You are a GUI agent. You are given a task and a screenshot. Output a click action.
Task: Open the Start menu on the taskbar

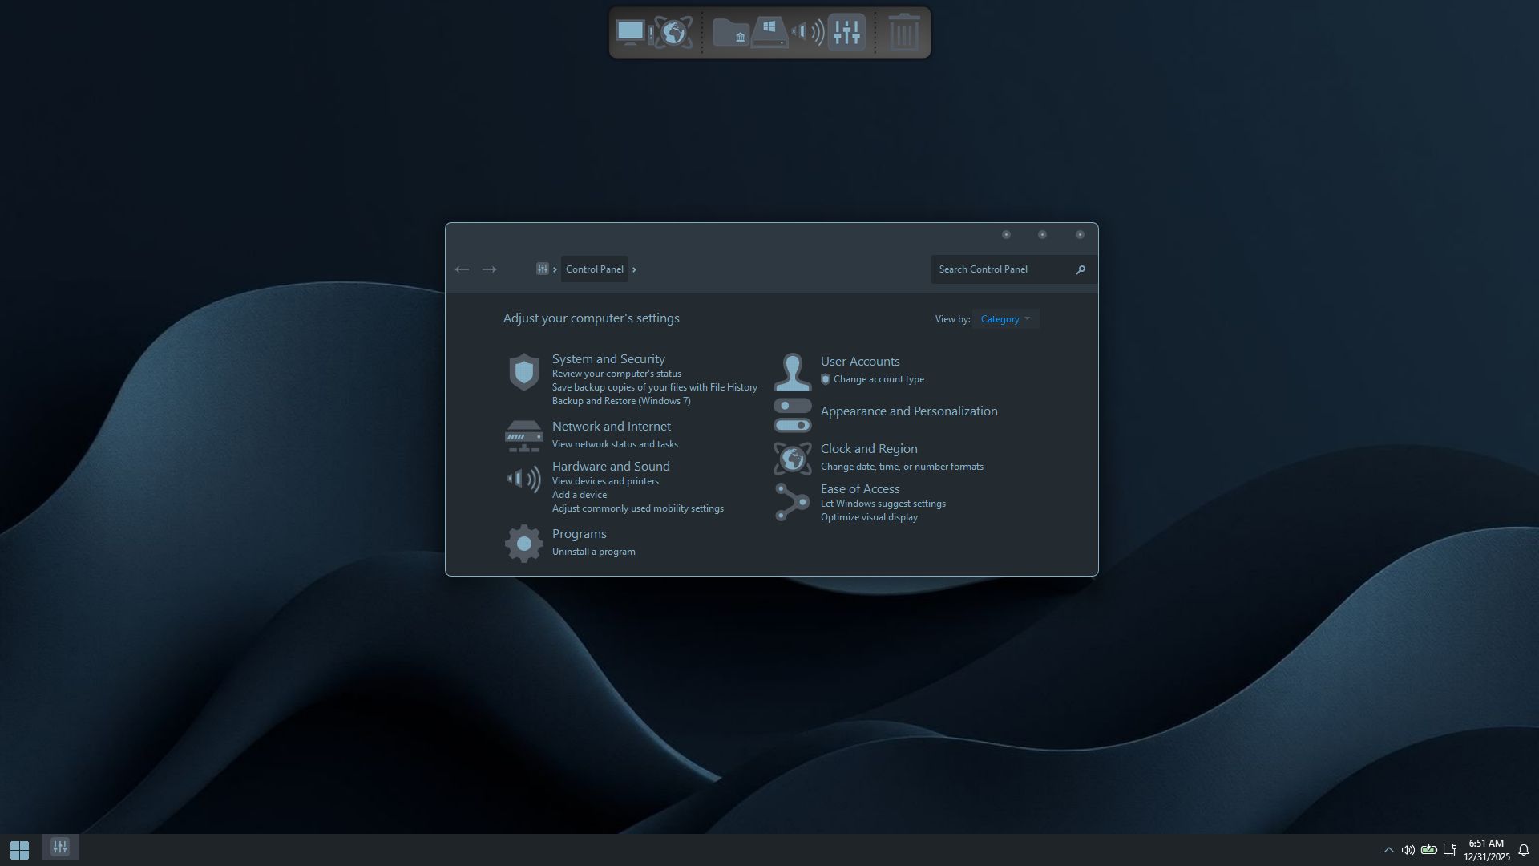(19, 849)
